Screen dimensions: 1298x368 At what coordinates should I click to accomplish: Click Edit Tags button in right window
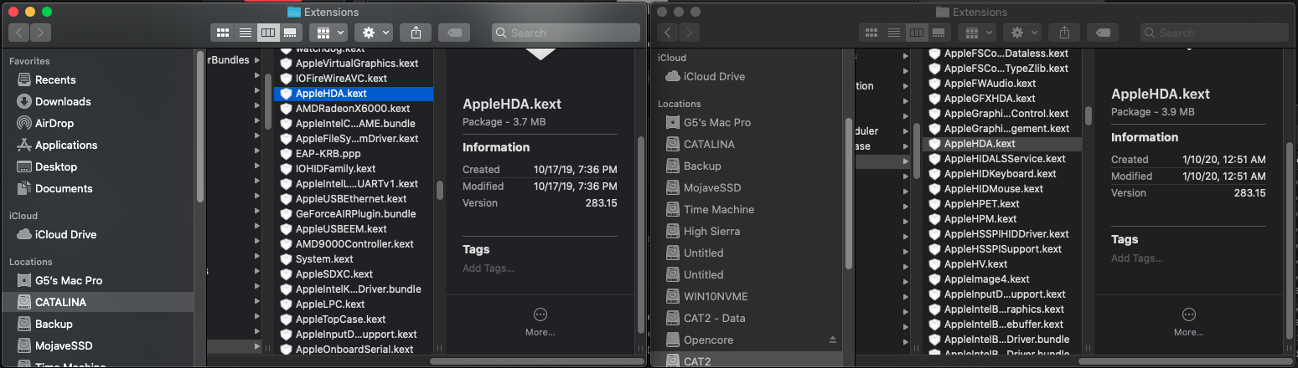(1103, 33)
